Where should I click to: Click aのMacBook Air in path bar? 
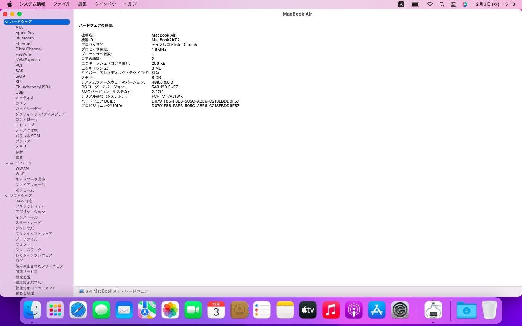102,291
